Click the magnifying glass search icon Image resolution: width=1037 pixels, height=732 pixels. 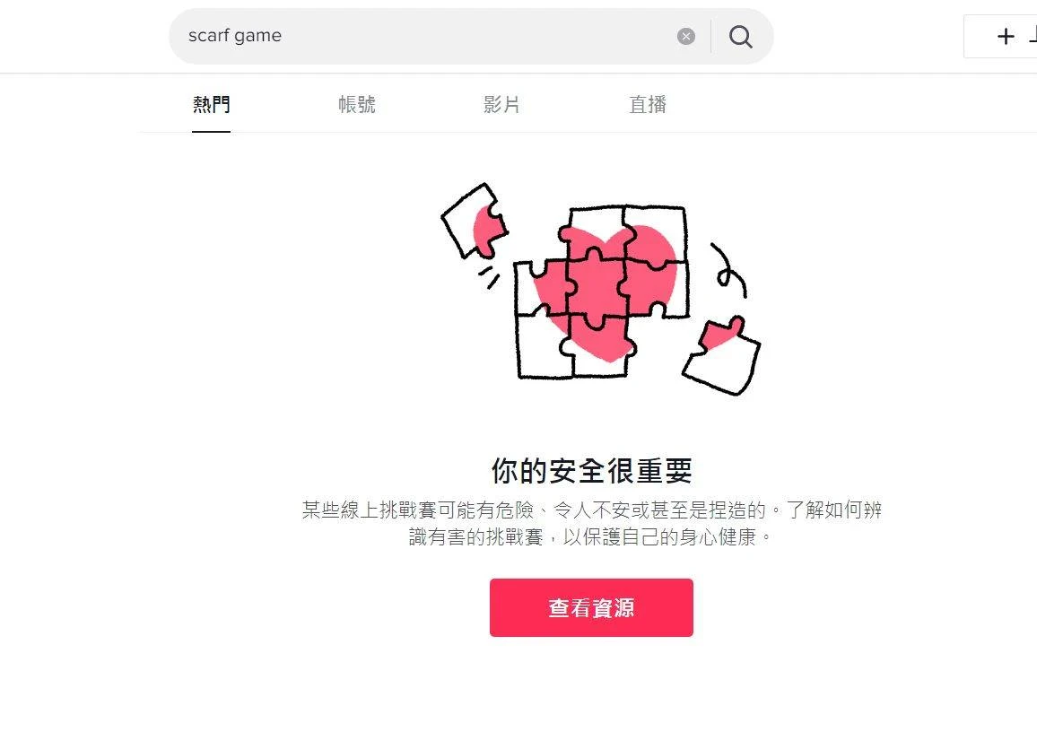[x=741, y=37]
